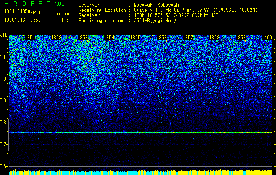
Task: Click the 1356 time marker
Action: [161, 38]
